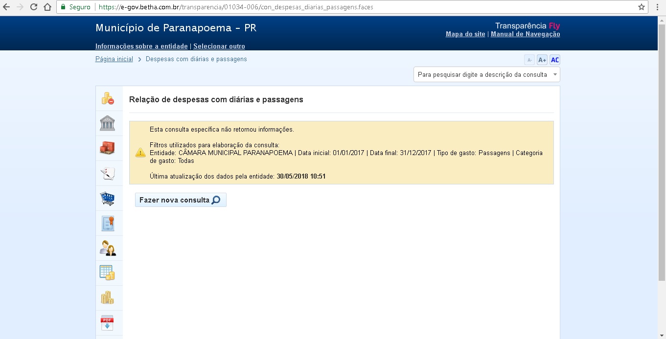Go to Página inicial breadcrumb

tap(114, 59)
